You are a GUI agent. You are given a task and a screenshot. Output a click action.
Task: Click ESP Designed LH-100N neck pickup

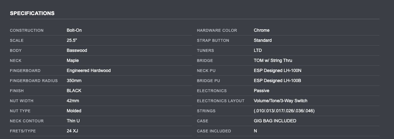(x=278, y=71)
